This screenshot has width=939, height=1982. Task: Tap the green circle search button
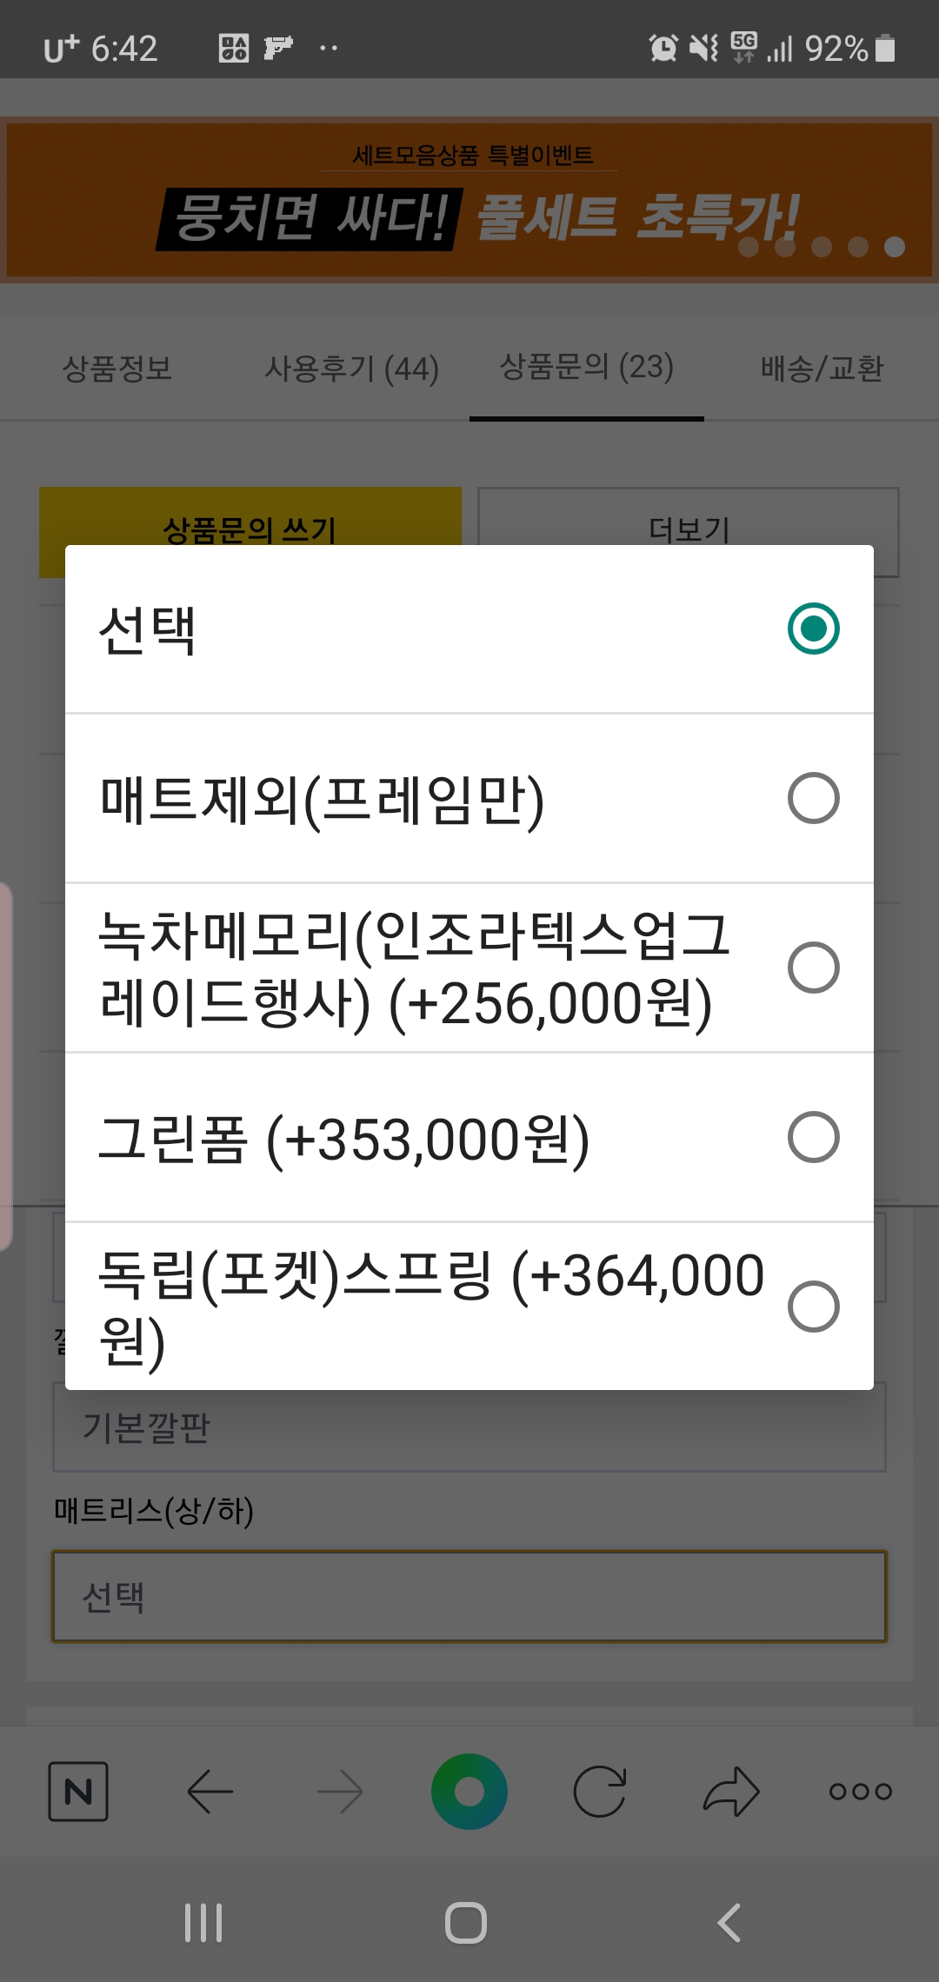tap(469, 1792)
